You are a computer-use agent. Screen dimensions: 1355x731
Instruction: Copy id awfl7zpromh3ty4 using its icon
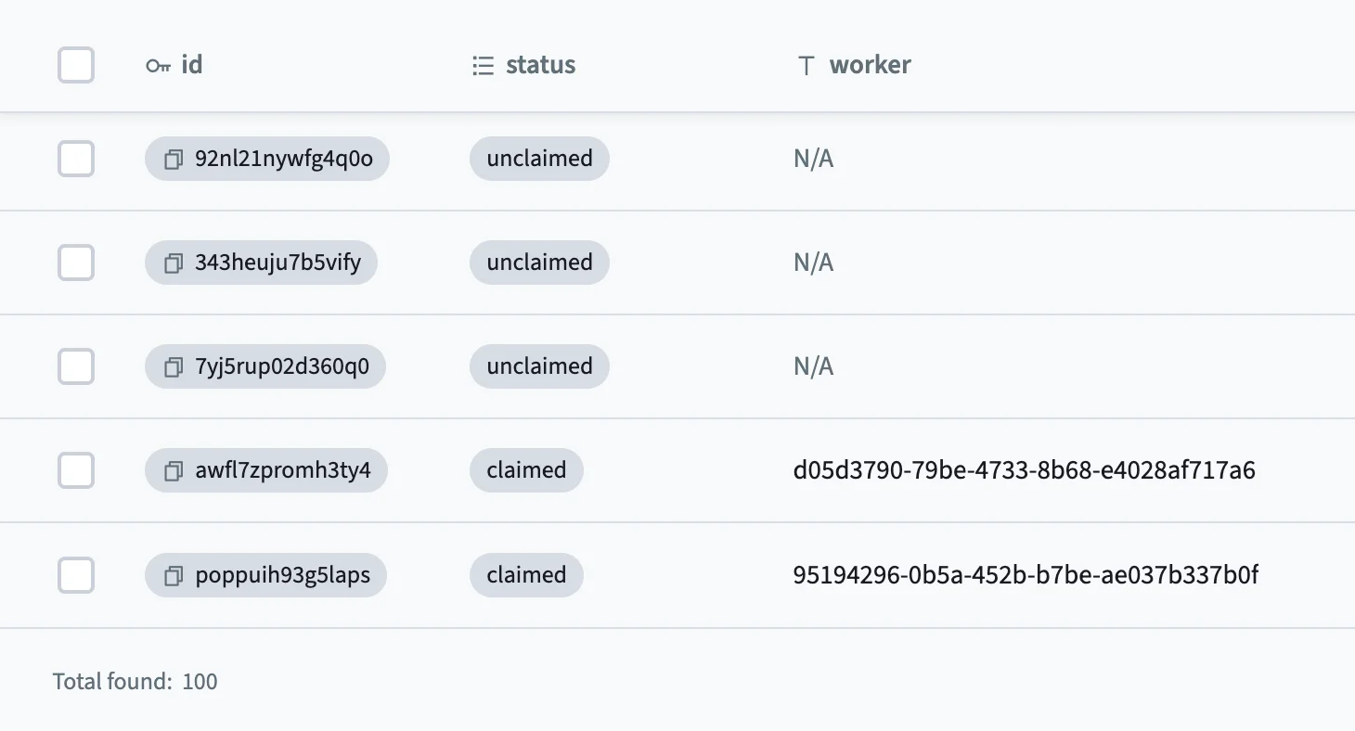(173, 471)
